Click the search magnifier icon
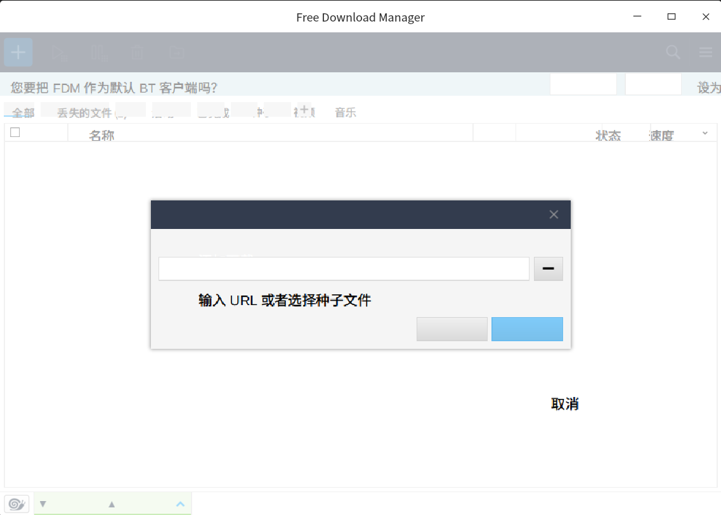The height and width of the screenshot is (515, 721). point(673,52)
